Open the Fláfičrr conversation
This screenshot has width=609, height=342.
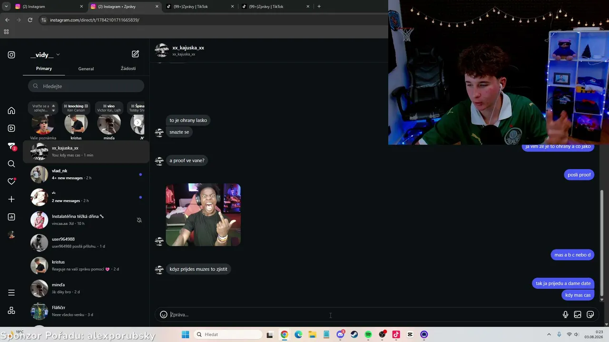pyautogui.click(x=86, y=311)
